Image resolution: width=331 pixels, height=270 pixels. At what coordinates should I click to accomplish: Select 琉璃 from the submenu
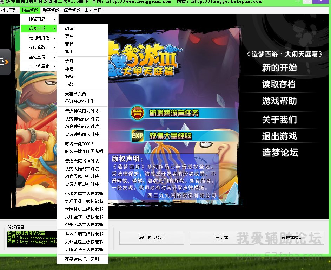tap(82, 28)
